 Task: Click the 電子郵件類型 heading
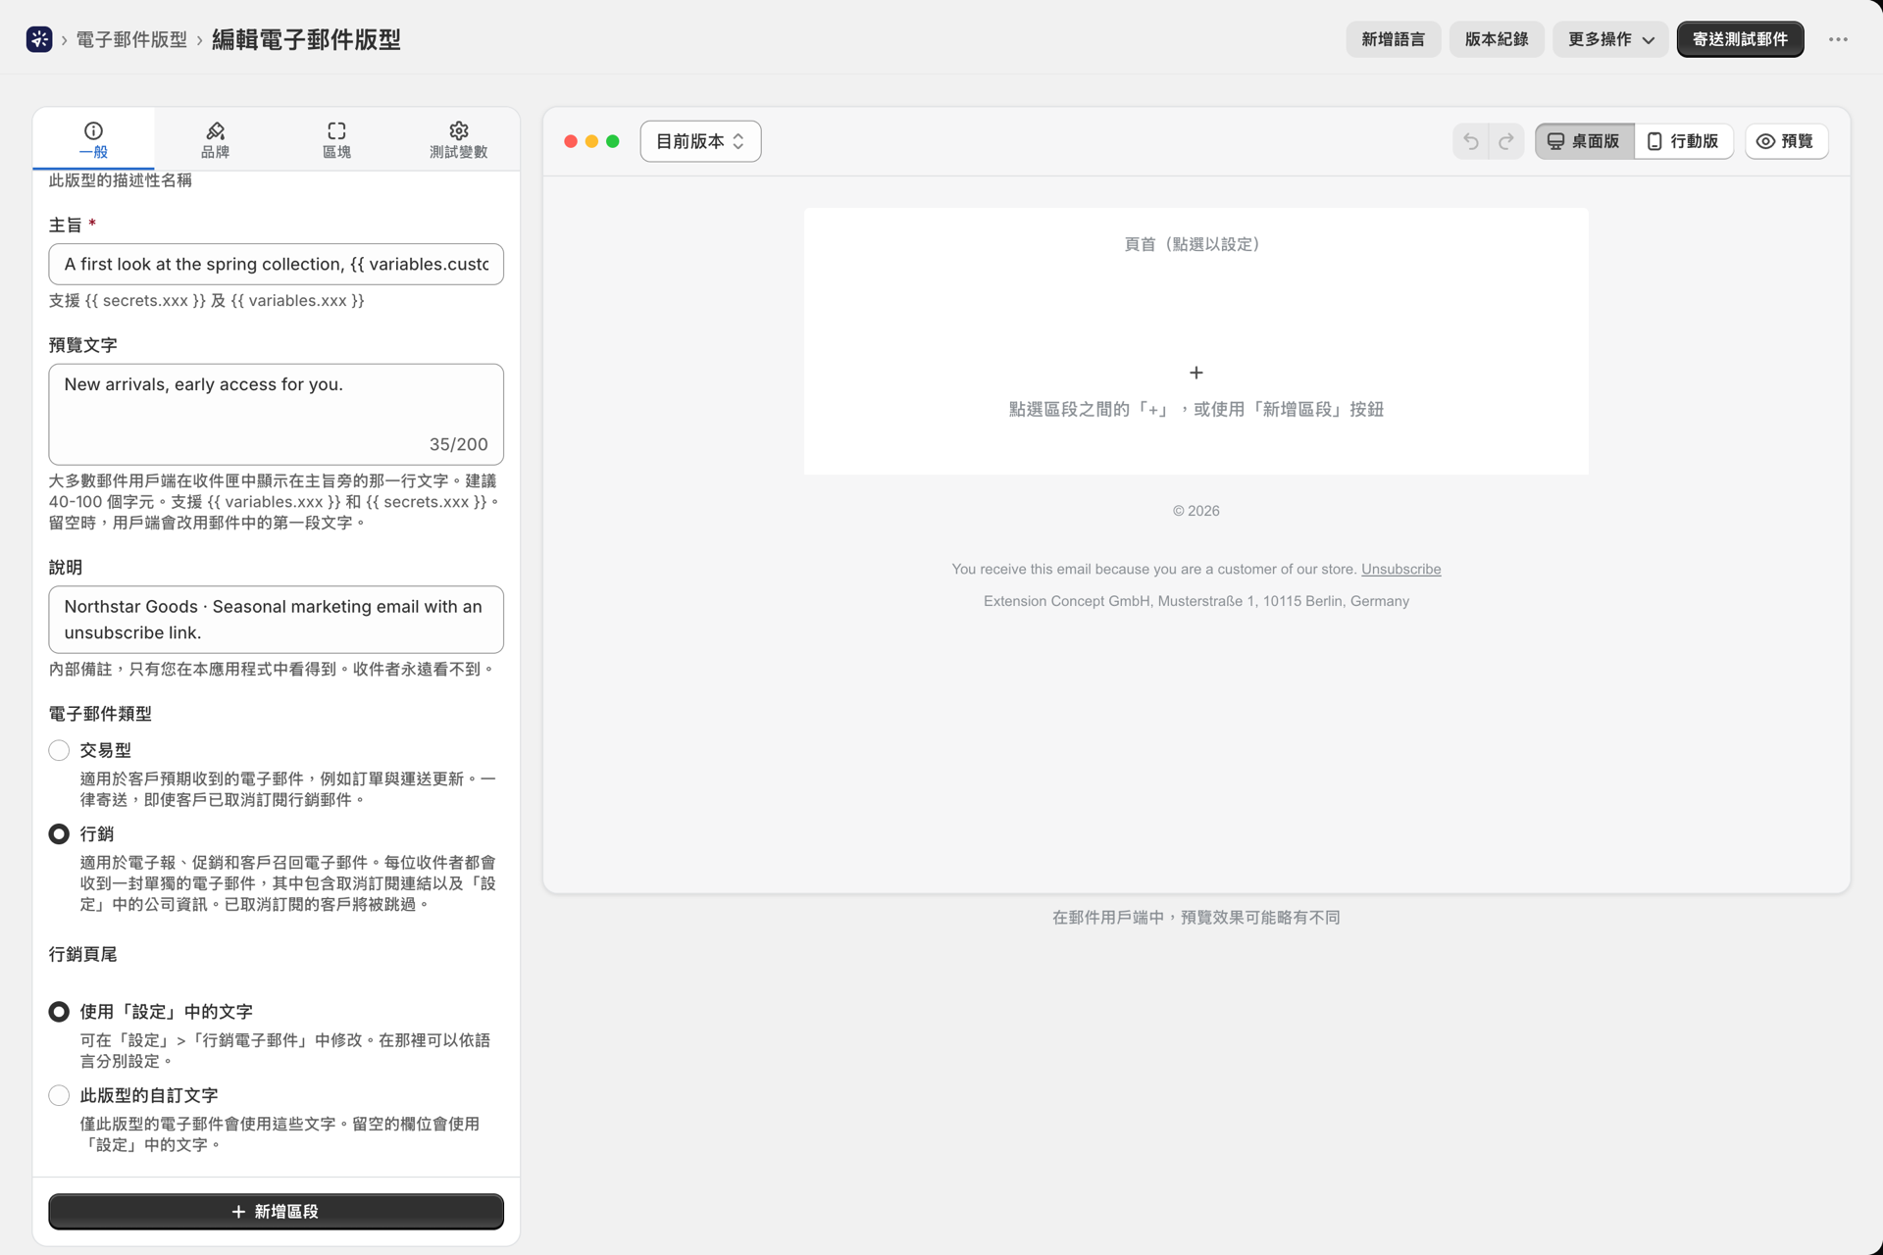100,714
